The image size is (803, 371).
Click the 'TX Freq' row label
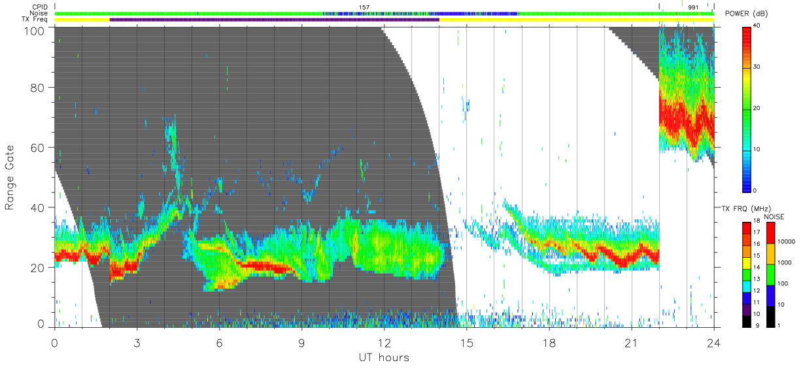pos(35,20)
